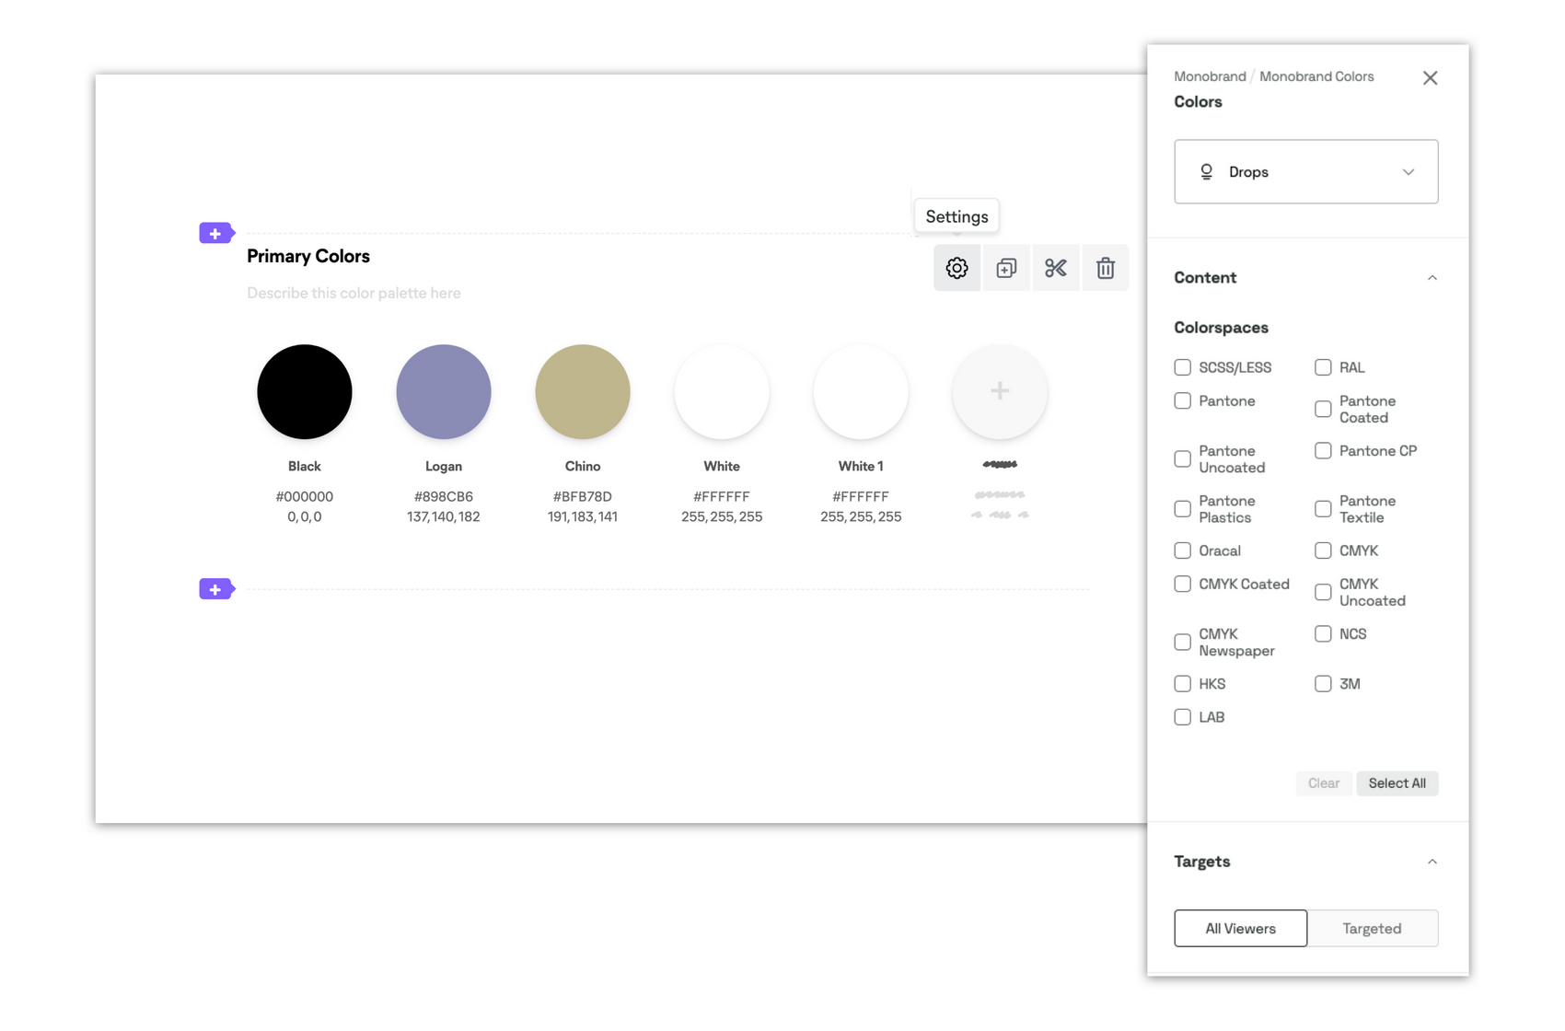This screenshot has height=1031, width=1565.
Task: Select the Logan purple swatch
Action: (444, 391)
